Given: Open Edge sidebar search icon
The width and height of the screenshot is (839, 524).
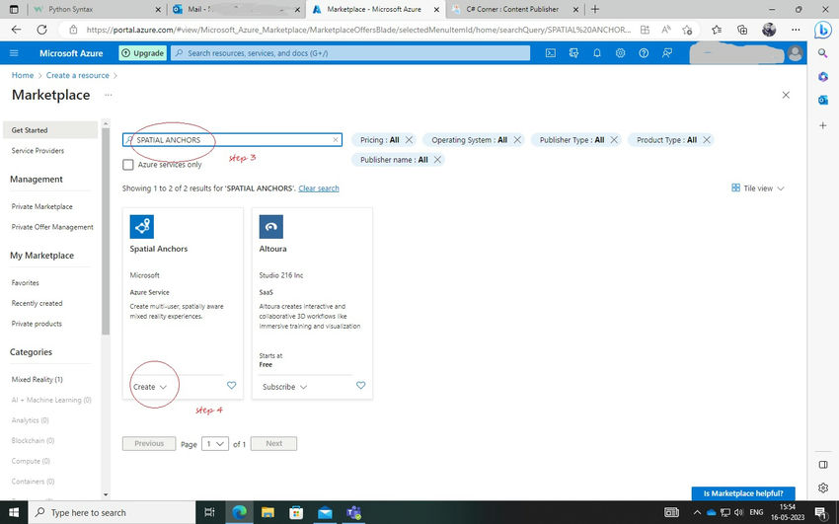Looking at the screenshot, I should [823, 53].
